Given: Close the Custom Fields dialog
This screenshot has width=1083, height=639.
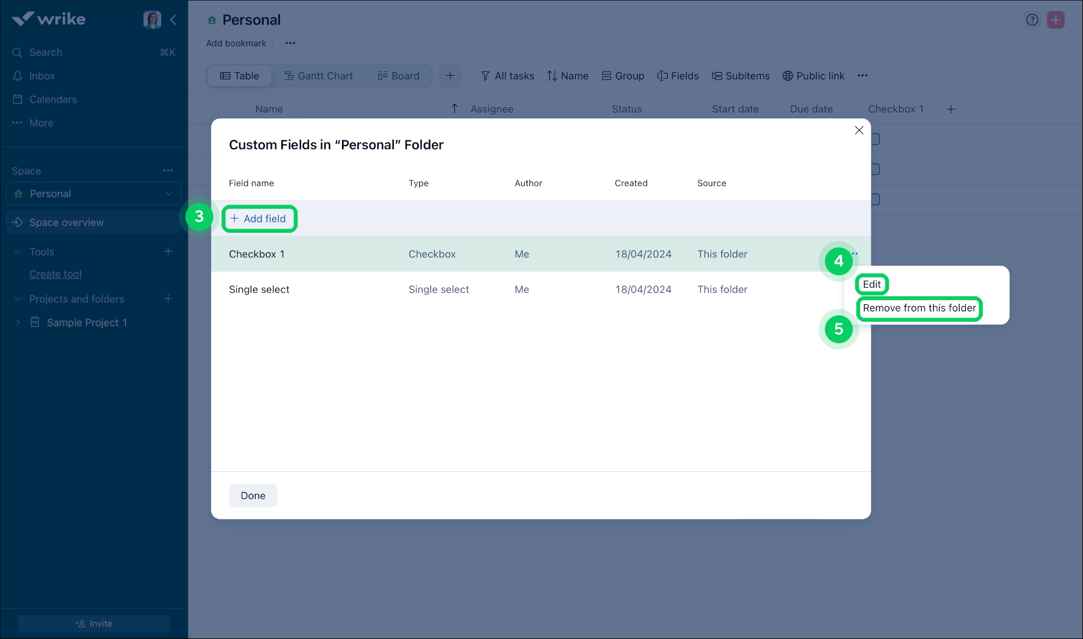Looking at the screenshot, I should pos(859,130).
